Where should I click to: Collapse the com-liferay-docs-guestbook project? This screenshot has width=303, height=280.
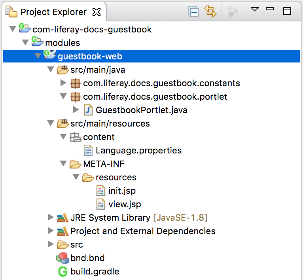click(x=13, y=29)
